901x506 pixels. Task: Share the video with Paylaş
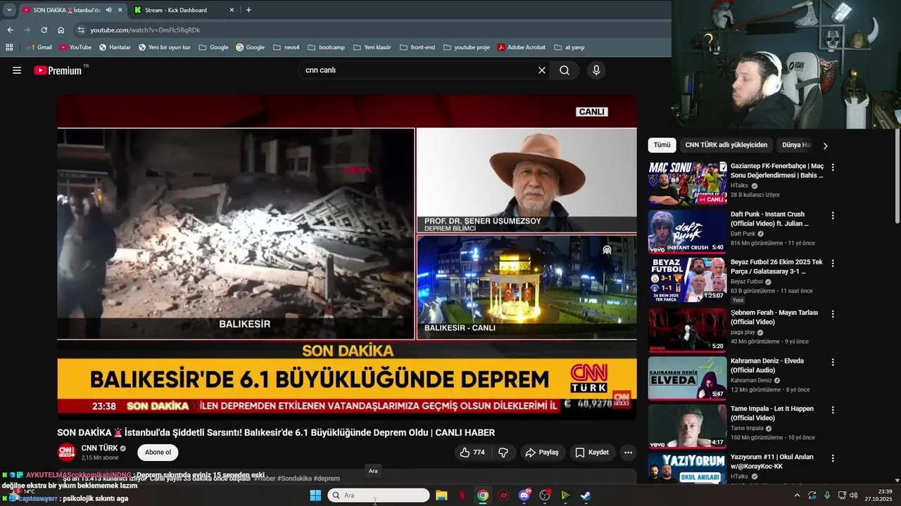pos(542,453)
